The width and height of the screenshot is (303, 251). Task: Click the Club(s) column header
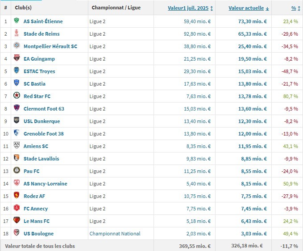point(23,8)
